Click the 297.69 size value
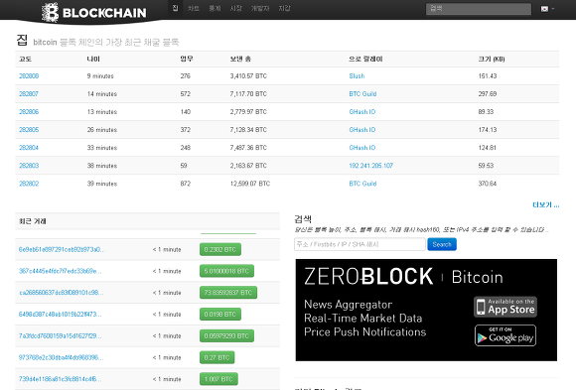The image size is (576, 390). [x=488, y=94]
